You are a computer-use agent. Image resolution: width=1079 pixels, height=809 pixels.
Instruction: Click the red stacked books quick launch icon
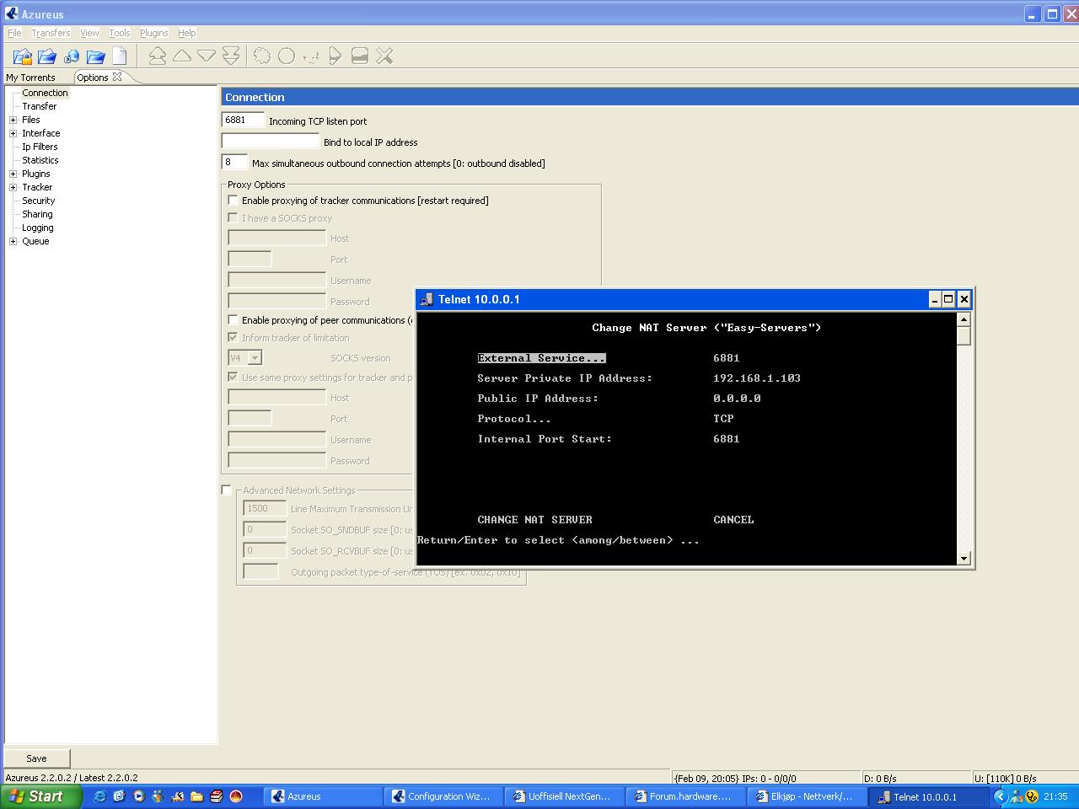point(216,796)
